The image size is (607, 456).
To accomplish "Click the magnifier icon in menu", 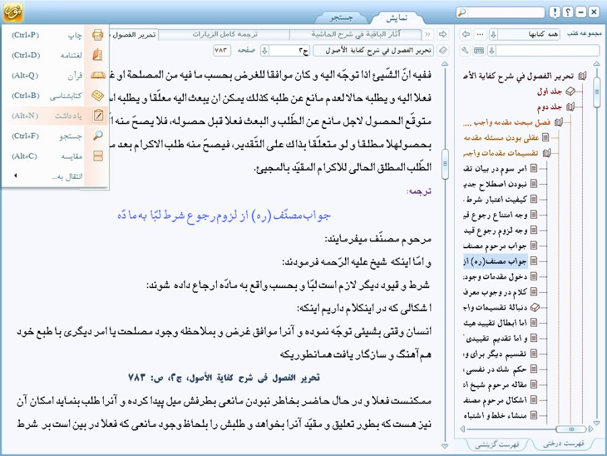I will (x=98, y=136).
